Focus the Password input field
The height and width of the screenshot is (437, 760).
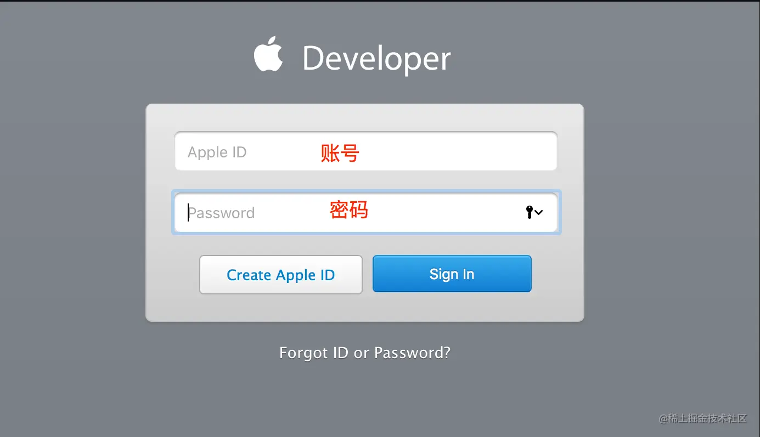pos(366,213)
